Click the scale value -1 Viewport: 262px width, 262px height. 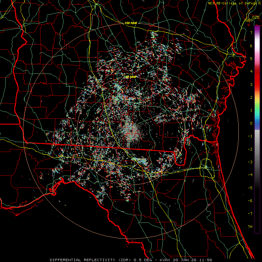tap(250, 136)
